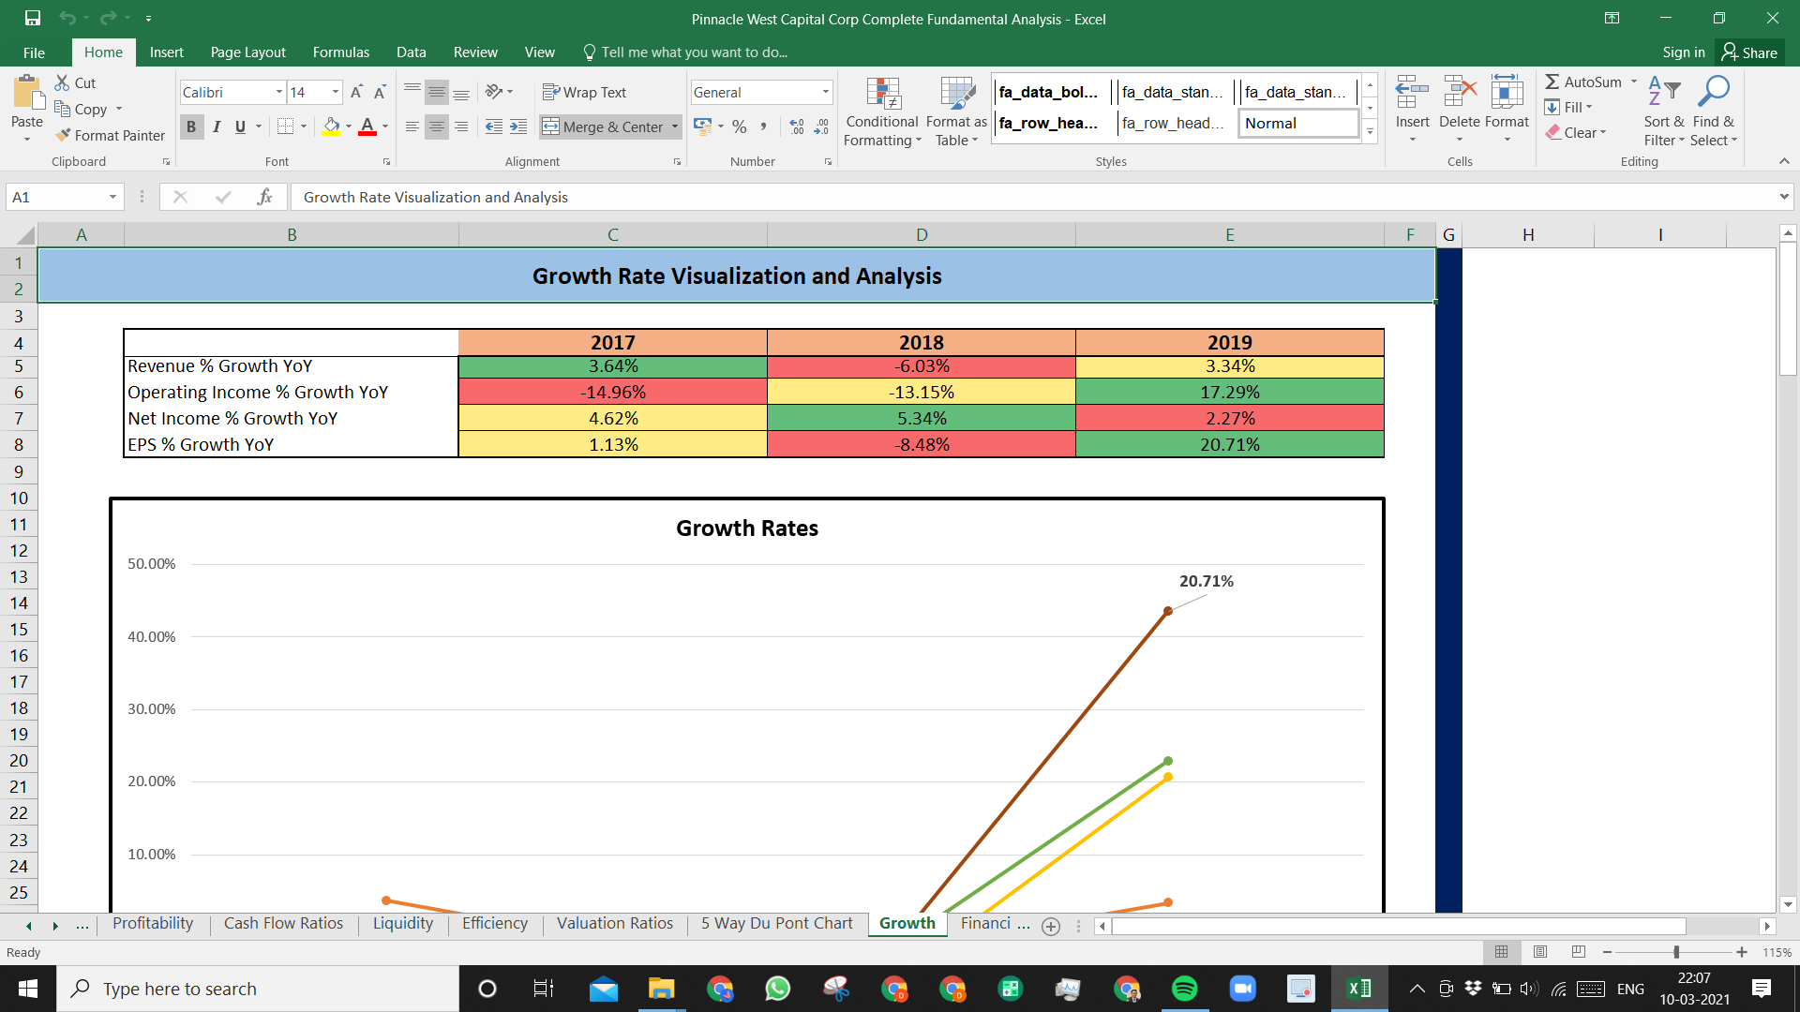Screen dimensions: 1800x1012
Task: Open the Profitability sheet tab
Action: [x=153, y=923]
